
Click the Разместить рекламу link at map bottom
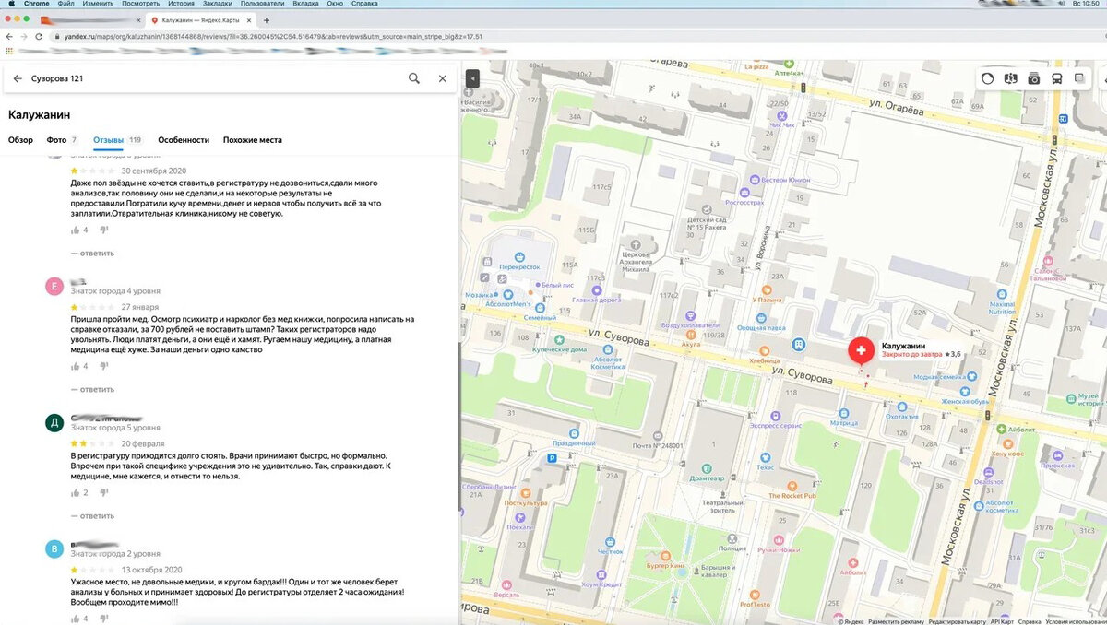[897, 621]
